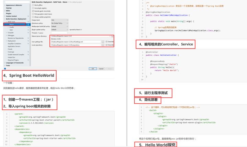Toggle Override for User settings file
247x147 pixels.
pyautogui.click(x=107, y=42)
